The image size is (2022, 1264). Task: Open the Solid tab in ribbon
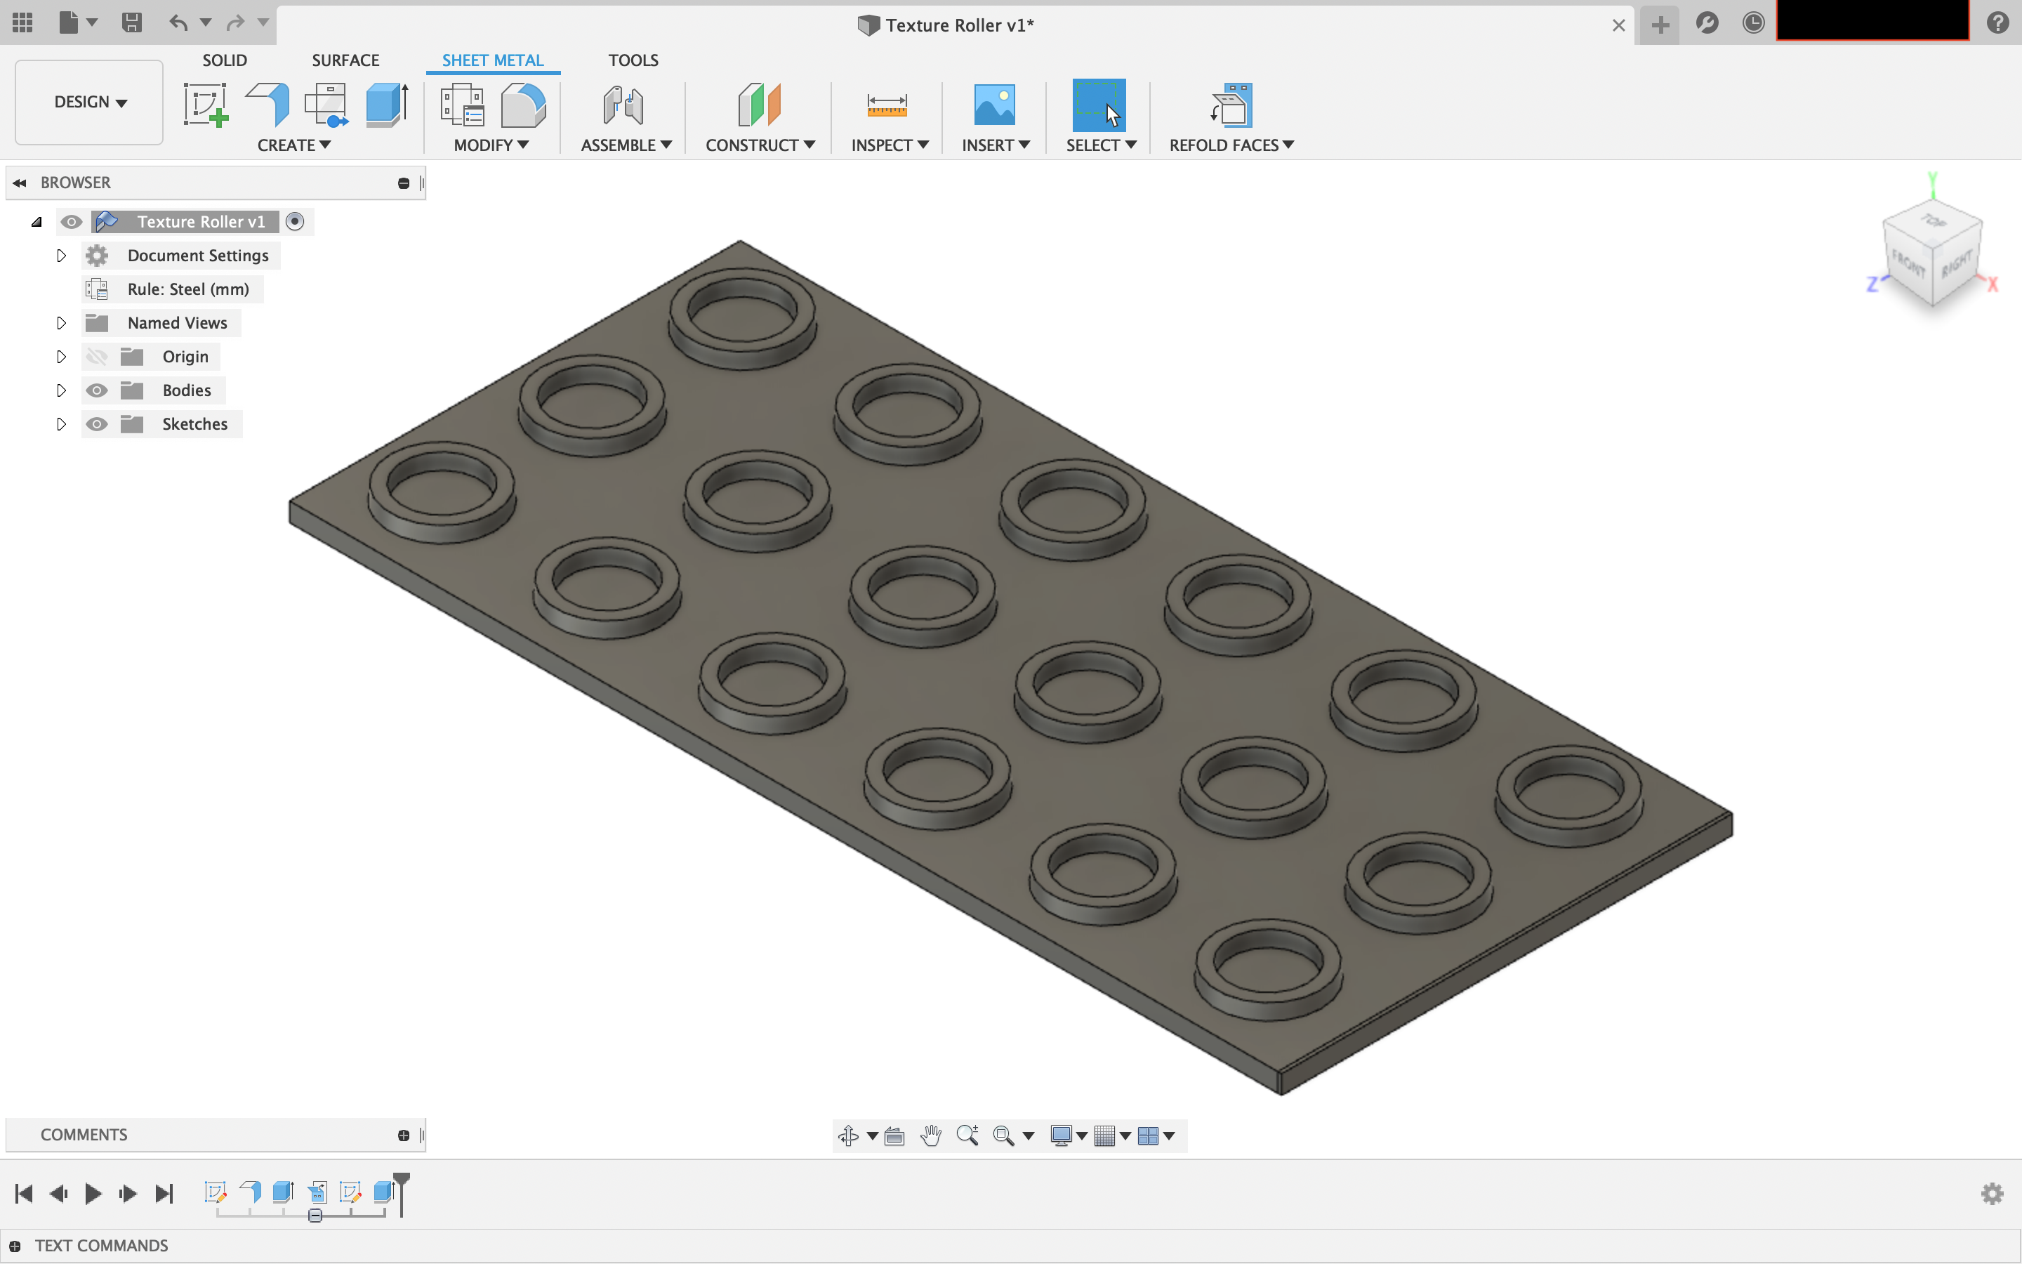pyautogui.click(x=224, y=60)
